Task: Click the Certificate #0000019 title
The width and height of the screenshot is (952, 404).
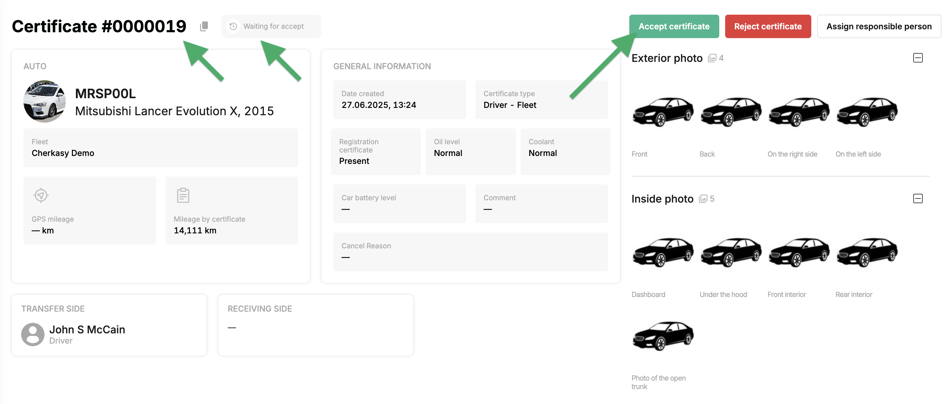Action: [99, 26]
